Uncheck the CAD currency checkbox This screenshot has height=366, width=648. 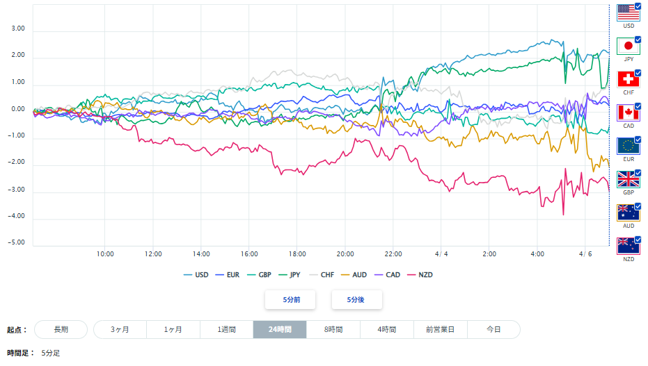[638, 106]
